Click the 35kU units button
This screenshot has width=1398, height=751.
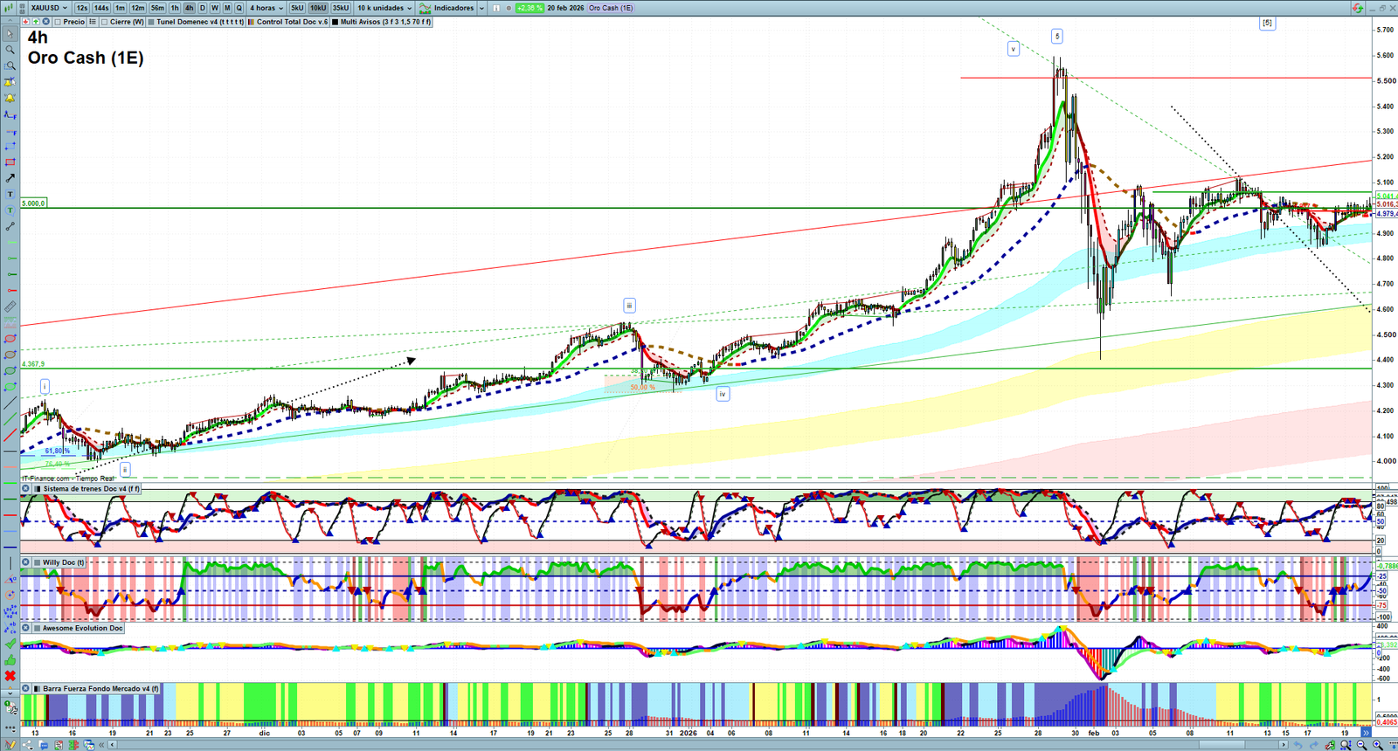(x=341, y=8)
